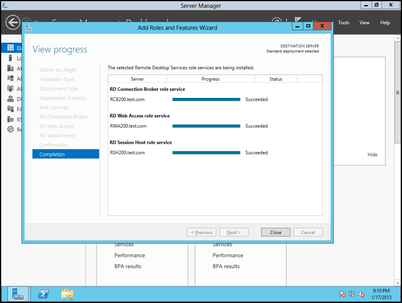Click the Local Server sidebar icon
402x303 pixels.
click(11, 59)
